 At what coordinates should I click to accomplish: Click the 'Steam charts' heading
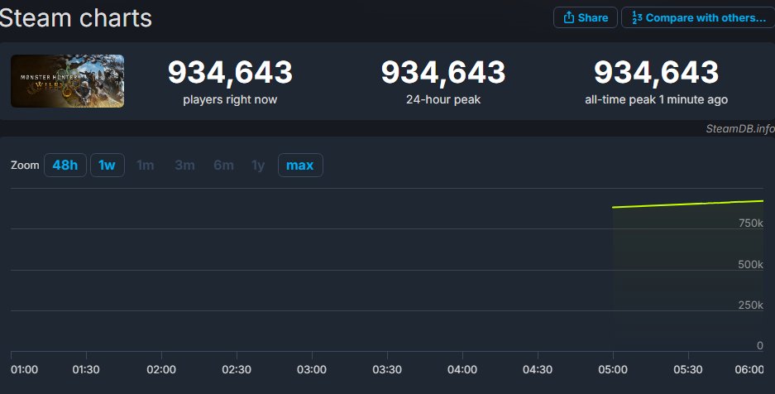(75, 18)
